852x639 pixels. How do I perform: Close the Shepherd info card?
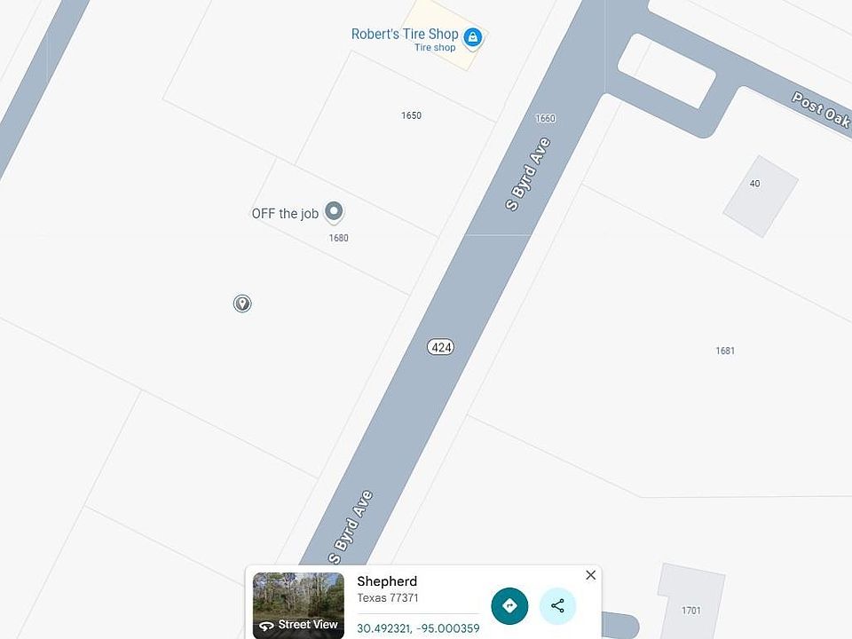[x=591, y=575]
